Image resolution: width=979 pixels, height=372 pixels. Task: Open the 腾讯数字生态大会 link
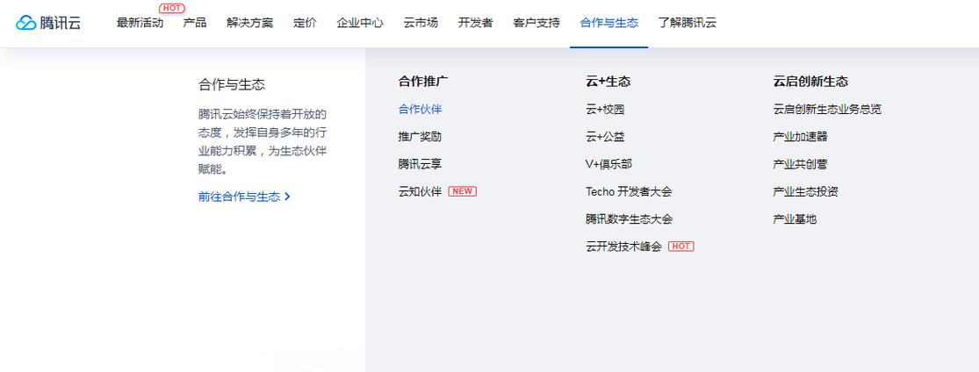(630, 219)
